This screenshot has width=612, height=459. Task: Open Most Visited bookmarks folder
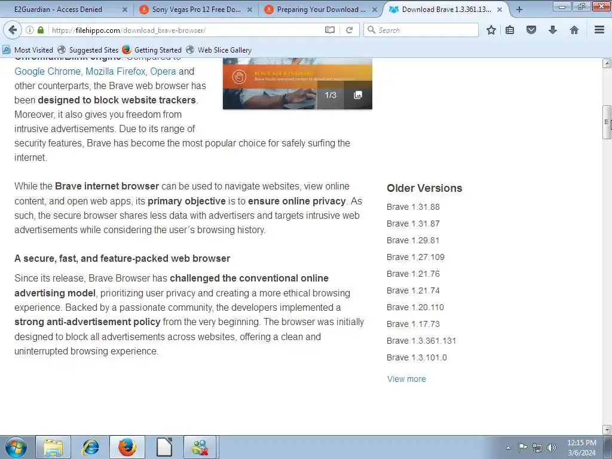27,50
